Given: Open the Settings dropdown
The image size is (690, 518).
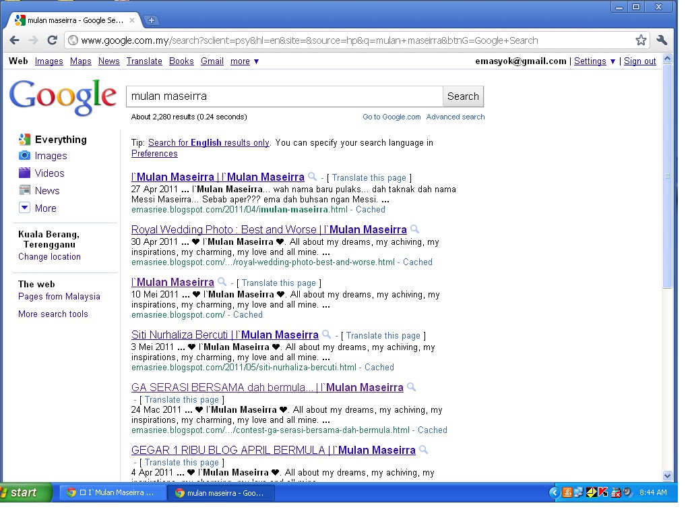Looking at the screenshot, I should (594, 61).
